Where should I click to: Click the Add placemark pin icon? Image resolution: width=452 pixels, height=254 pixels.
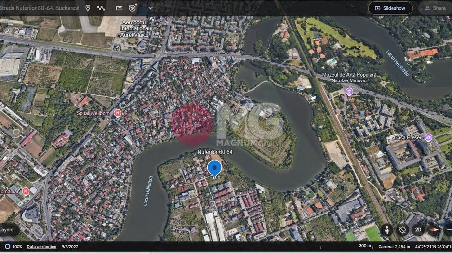pyautogui.click(x=88, y=8)
